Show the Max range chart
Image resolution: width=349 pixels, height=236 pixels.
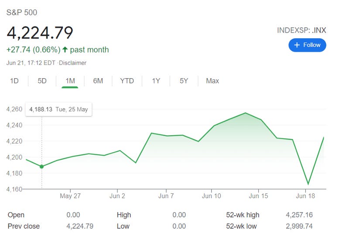tap(212, 81)
